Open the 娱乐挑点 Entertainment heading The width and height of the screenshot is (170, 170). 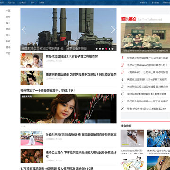(x=142, y=19)
